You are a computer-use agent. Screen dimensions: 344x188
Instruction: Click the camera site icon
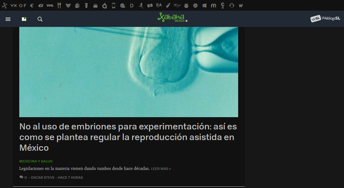click(x=150, y=5)
